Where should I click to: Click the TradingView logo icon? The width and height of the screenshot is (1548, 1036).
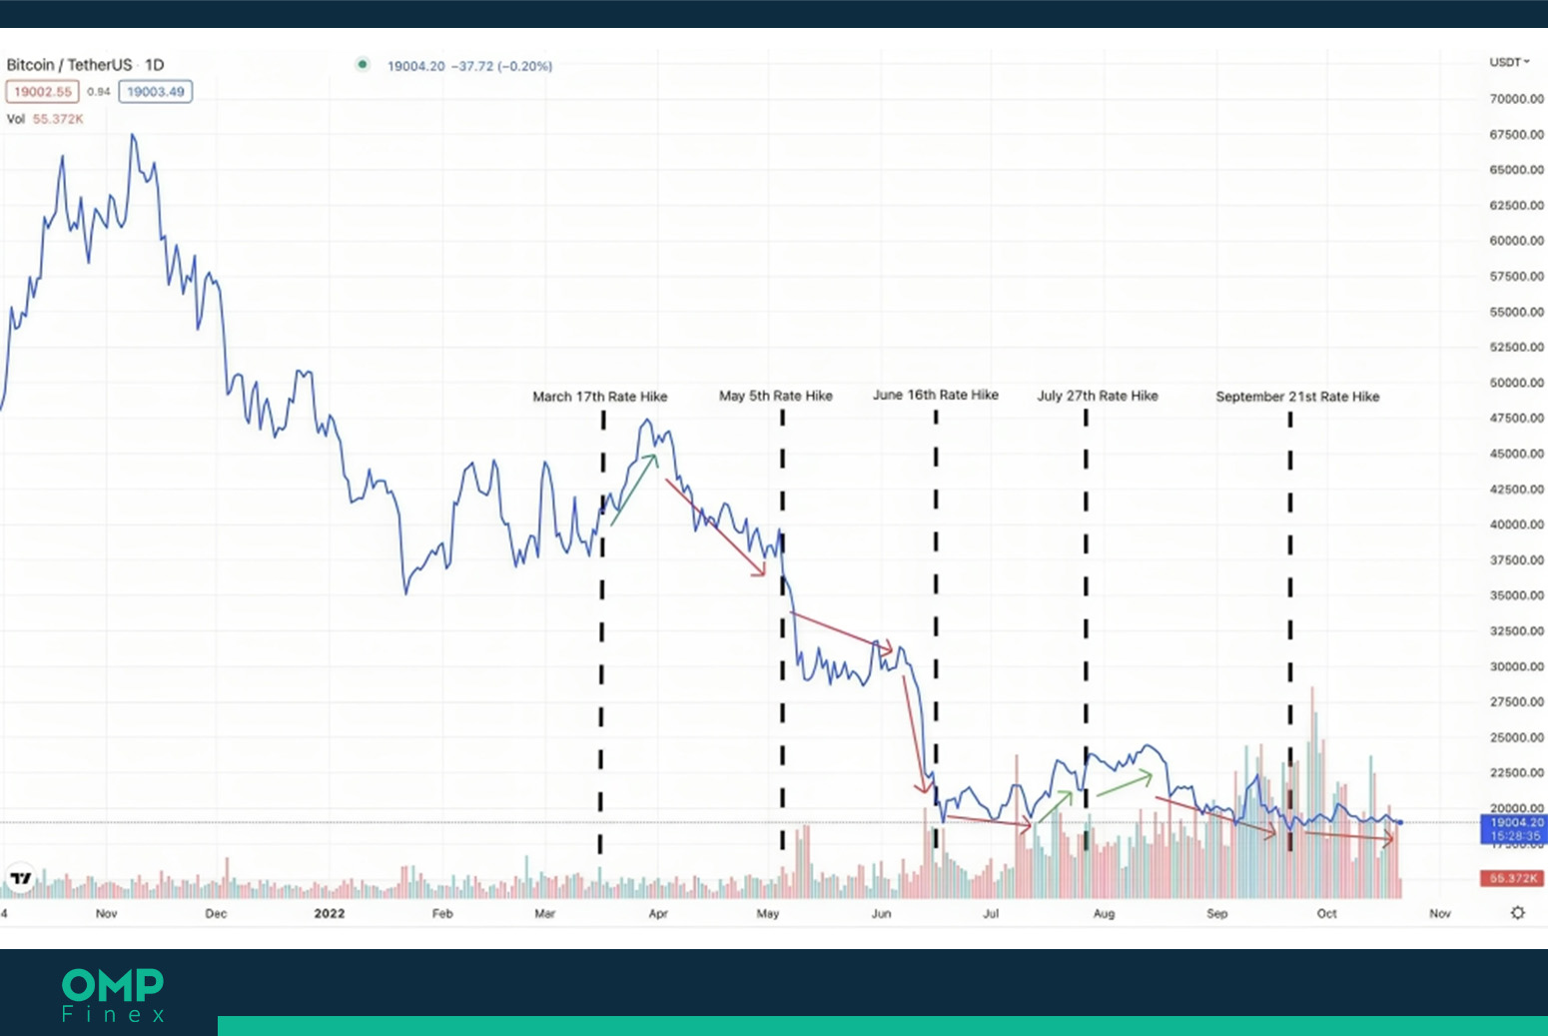click(x=21, y=878)
